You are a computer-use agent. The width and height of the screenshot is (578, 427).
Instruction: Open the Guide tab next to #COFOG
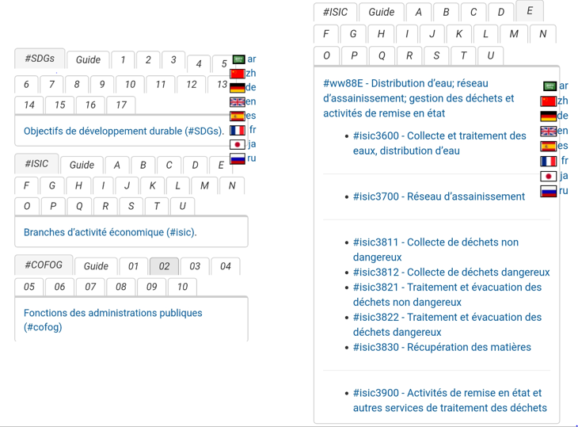96,266
